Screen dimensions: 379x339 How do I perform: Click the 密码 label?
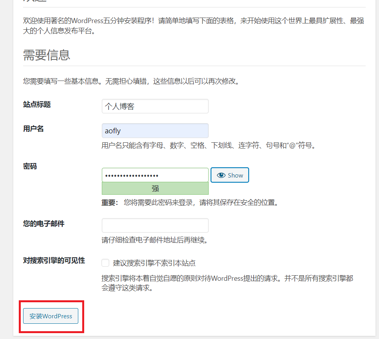[x=30, y=166]
